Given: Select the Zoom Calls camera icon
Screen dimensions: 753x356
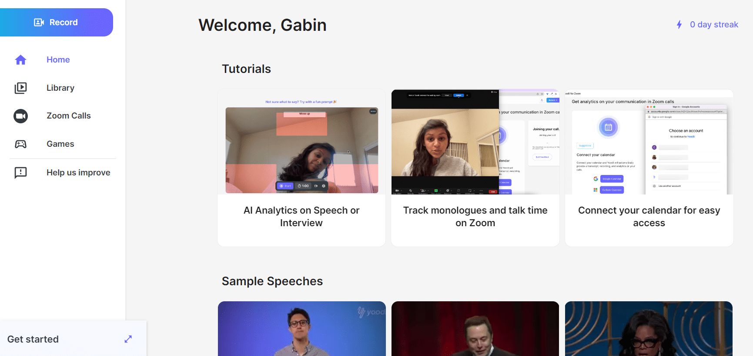Looking at the screenshot, I should coord(21,116).
